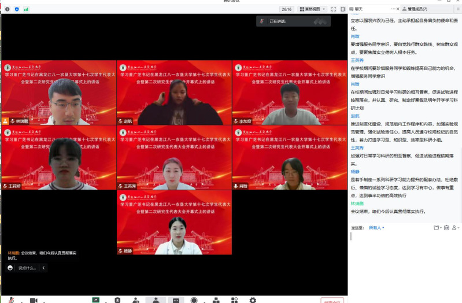462x303 pixels.
Task: Click the emoji button beside chat input
Action: [10, 268]
